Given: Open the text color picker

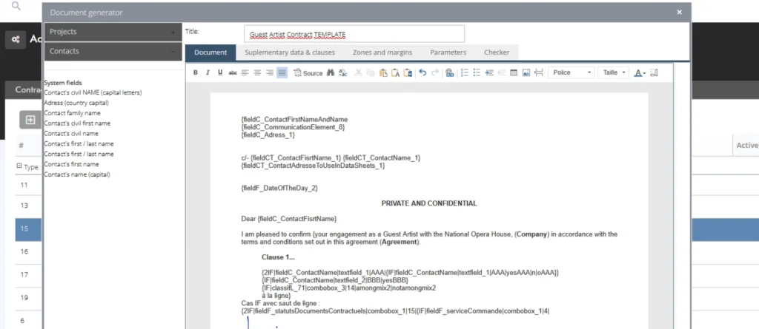Looking at the screenshot, I should [x=640, y=73].
